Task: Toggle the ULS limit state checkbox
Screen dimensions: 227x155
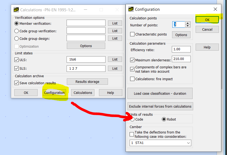Action: pyautogui.click(x=17, y=60)
